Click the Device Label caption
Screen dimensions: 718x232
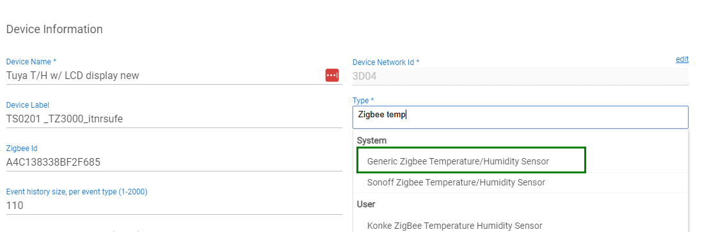coord(28,105)
